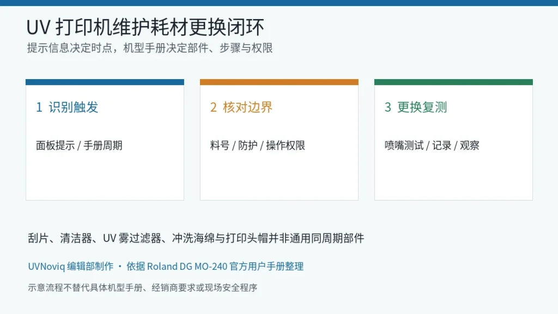The width and height of the screenshot is (558, 314).
Task: Select the card heading "1 识别触发"
Action: tap(67, 107)
